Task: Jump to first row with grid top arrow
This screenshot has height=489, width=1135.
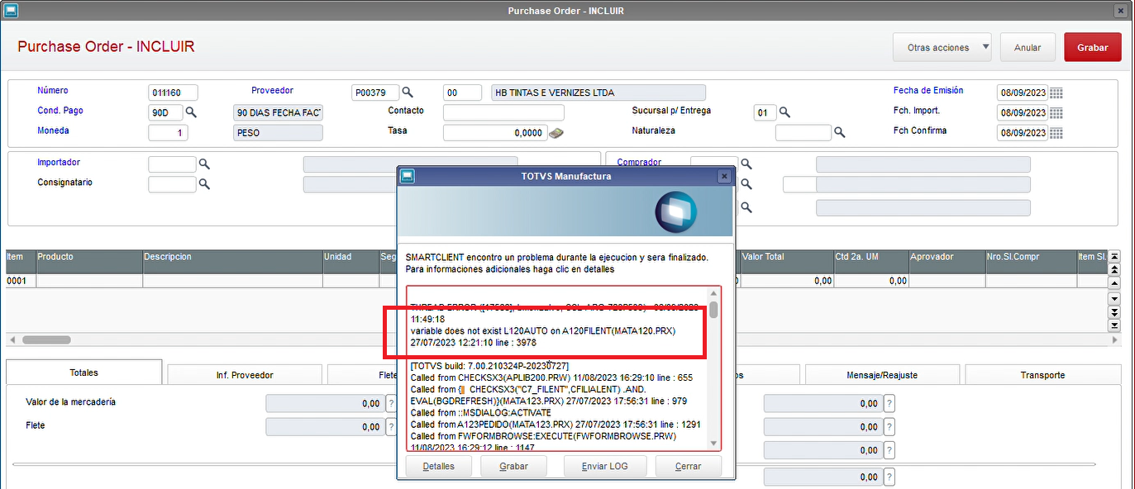Action: click(x=1114, y=257)
